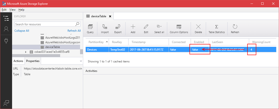Sort by RowKey column header
This screenshot has width=279, height=109.
point(119,42)
